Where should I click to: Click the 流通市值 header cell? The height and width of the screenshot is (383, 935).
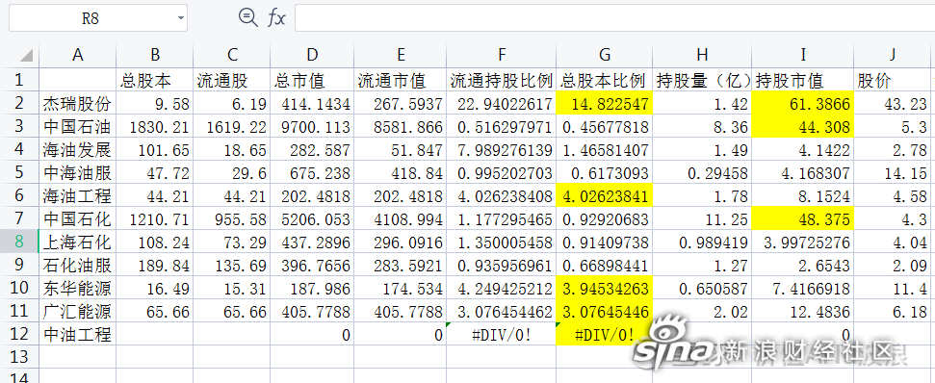(401, 80)
